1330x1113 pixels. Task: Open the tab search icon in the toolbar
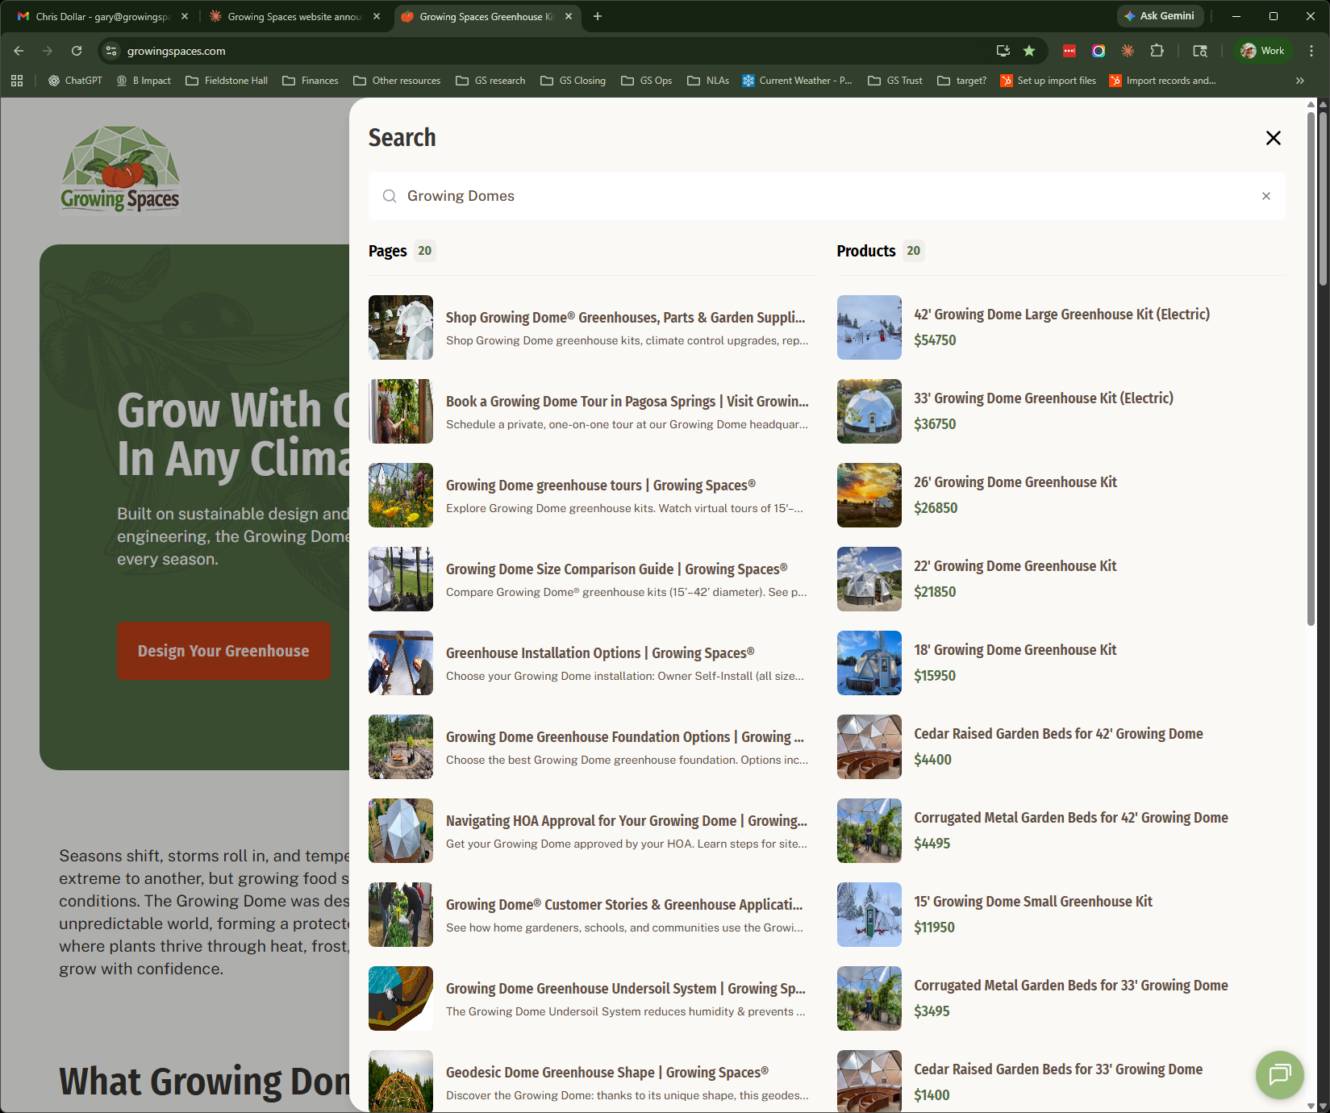1200,51
